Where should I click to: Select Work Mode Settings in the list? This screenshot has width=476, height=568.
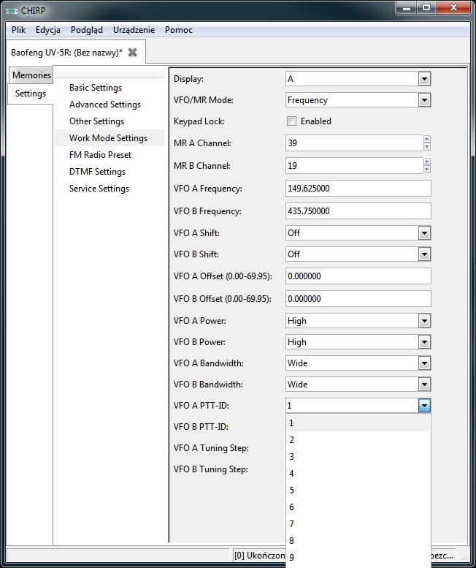[109, 138]
